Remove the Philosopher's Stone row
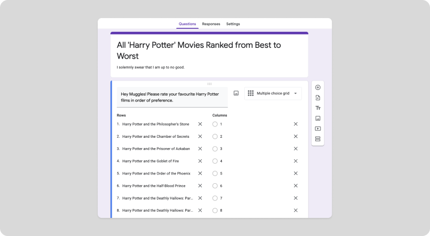Image resolution: width=430 pixels, height=236 pixels. [x=200, y=124]
